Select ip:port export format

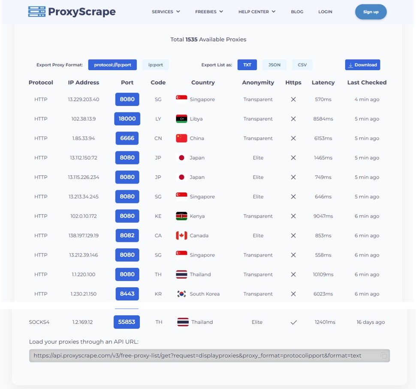[x=155, y=65]
